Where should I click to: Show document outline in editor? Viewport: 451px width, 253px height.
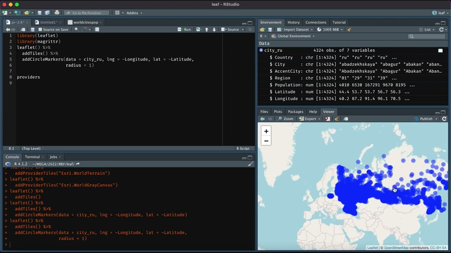[x=250, y=30]
